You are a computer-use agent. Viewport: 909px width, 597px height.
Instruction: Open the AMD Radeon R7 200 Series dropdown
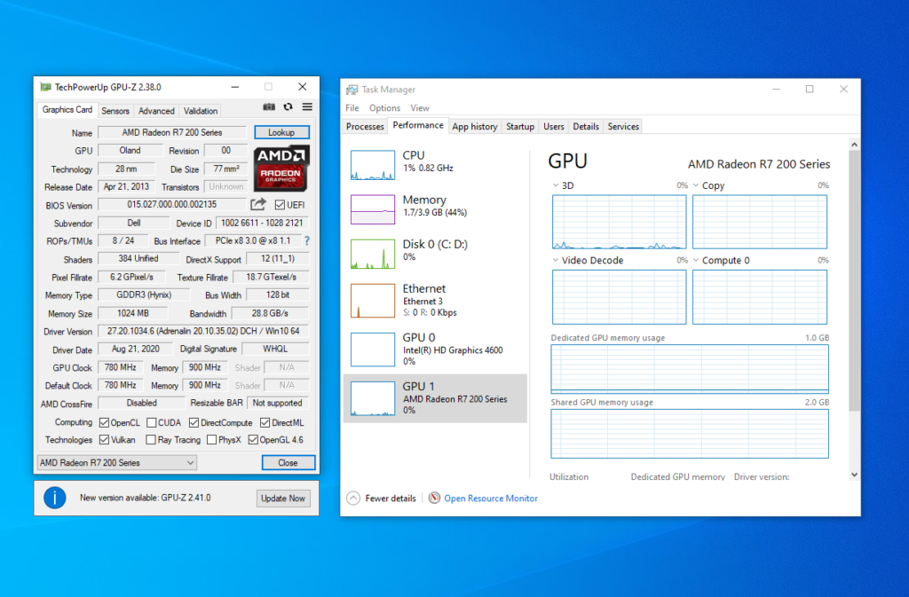pyautogui.click(x=116, y=463)
